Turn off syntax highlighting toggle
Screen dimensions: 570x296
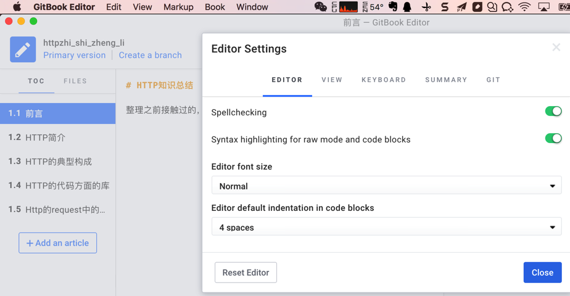tap(553, 139)
